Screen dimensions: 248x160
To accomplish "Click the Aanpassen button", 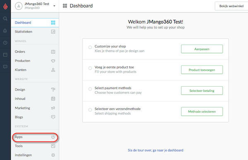I will tap(202, 49).
